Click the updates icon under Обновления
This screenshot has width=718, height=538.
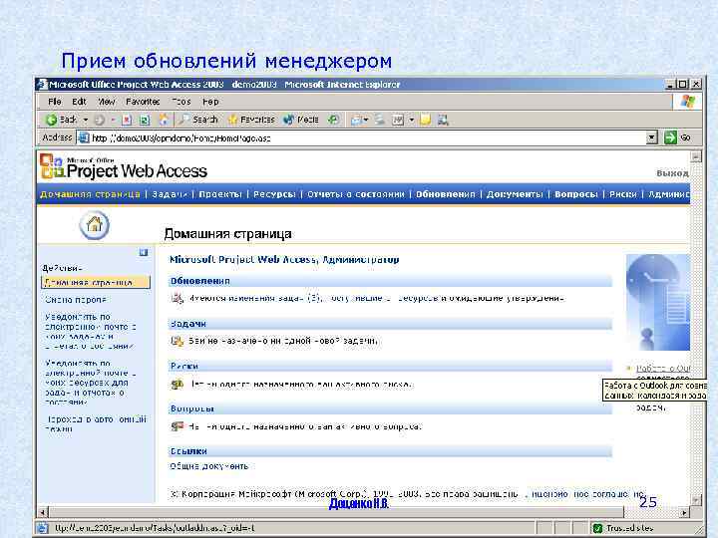click(x=178, y=298)
